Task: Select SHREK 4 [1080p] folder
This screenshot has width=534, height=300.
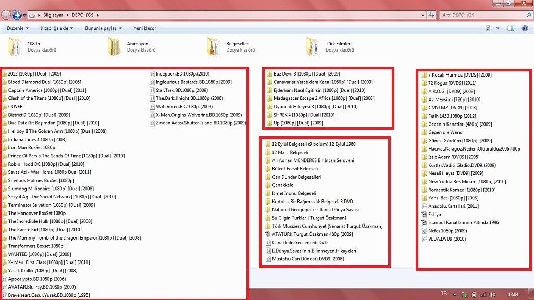Action: point(301,115)
